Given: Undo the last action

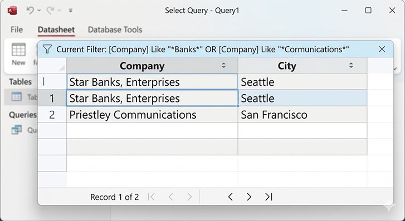Looking at the screenshot, I should pos(30,11).
